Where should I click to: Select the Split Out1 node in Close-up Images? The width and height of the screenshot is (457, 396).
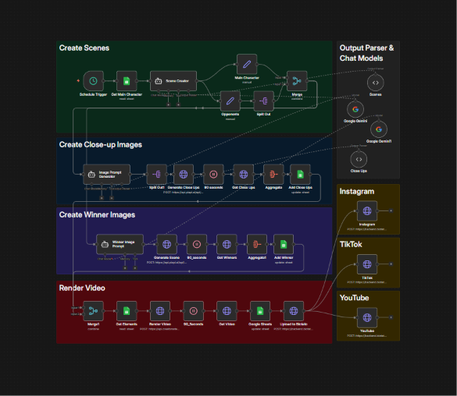tap(156, 175)
